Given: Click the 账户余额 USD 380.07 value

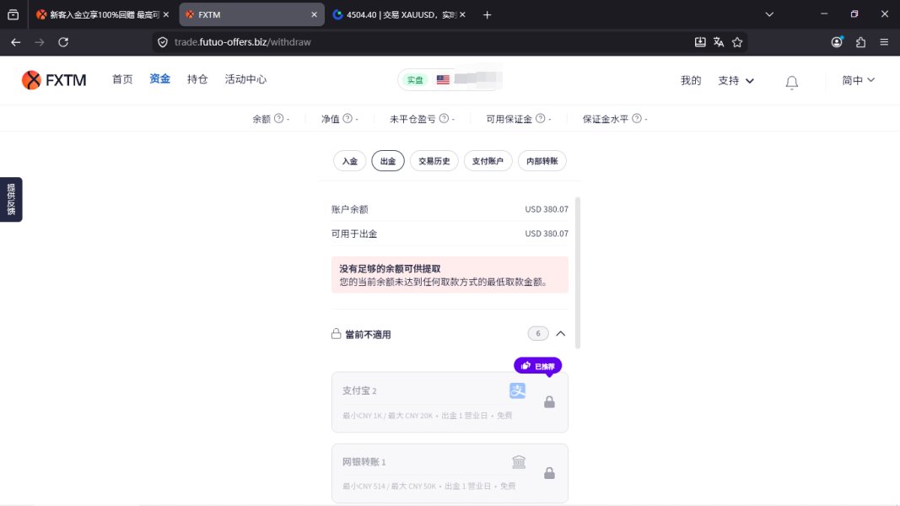Looking at the screenshot, I should [x=547, y=209].
